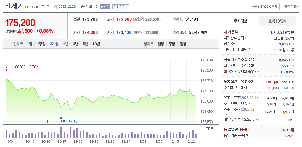Click the 신세계 stock name heading
Viewport: 302px width, 147px height.
coord(14,6)
